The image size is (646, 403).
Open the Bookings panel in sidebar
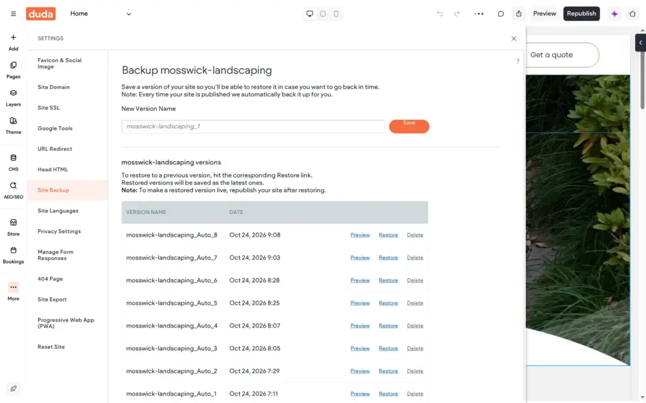point(13,256)
